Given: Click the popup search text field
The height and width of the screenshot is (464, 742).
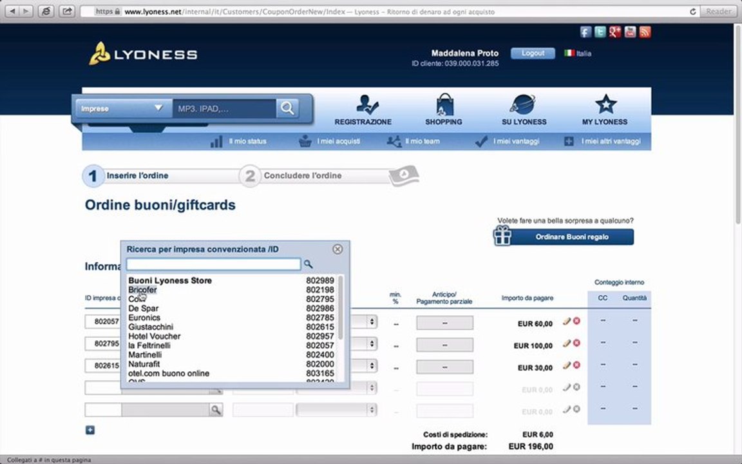Looking at the screenshot, I should point(213,264).
